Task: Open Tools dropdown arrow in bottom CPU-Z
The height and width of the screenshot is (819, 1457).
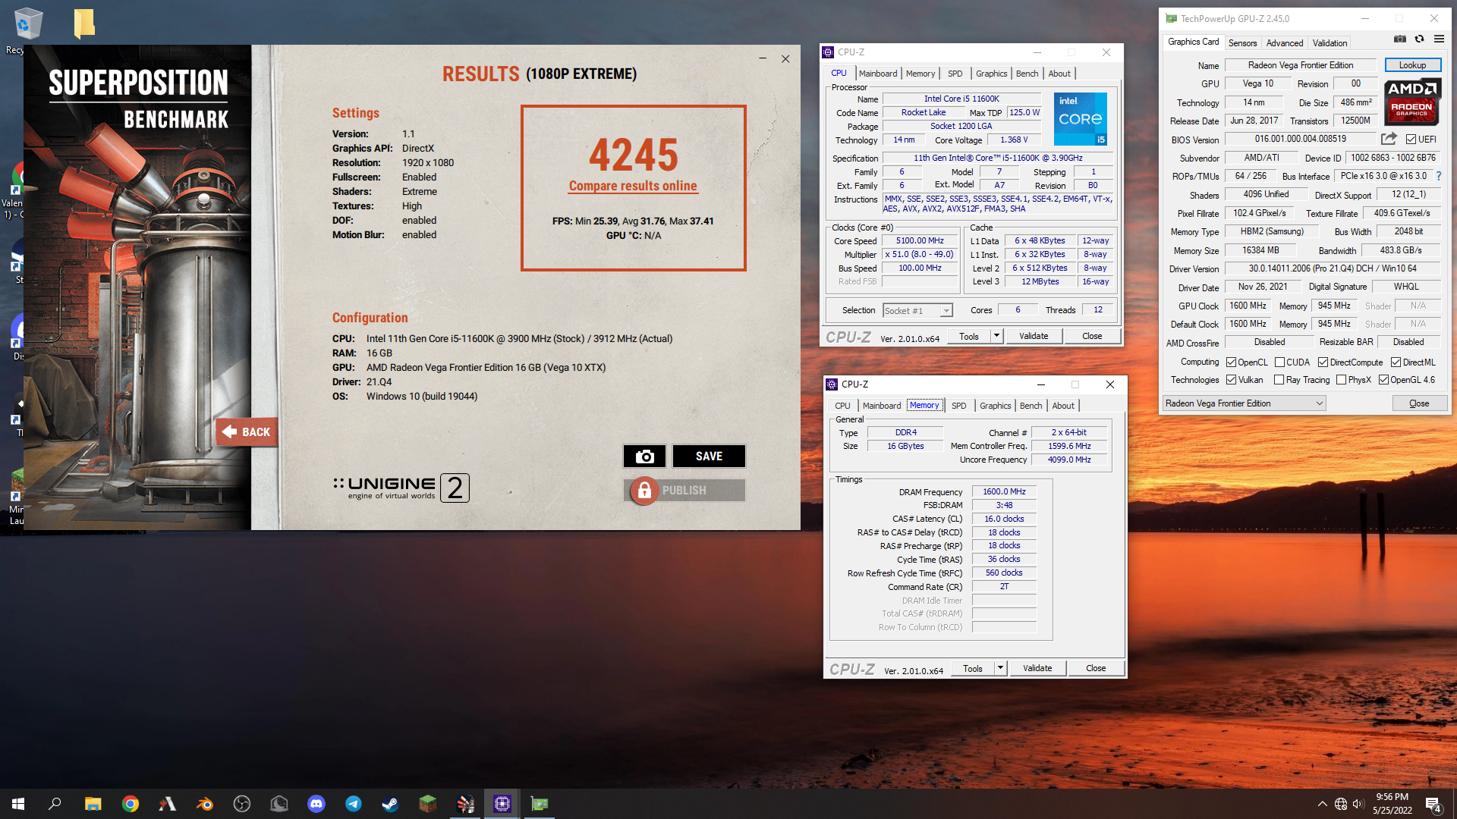Action: pos(1000,668)
